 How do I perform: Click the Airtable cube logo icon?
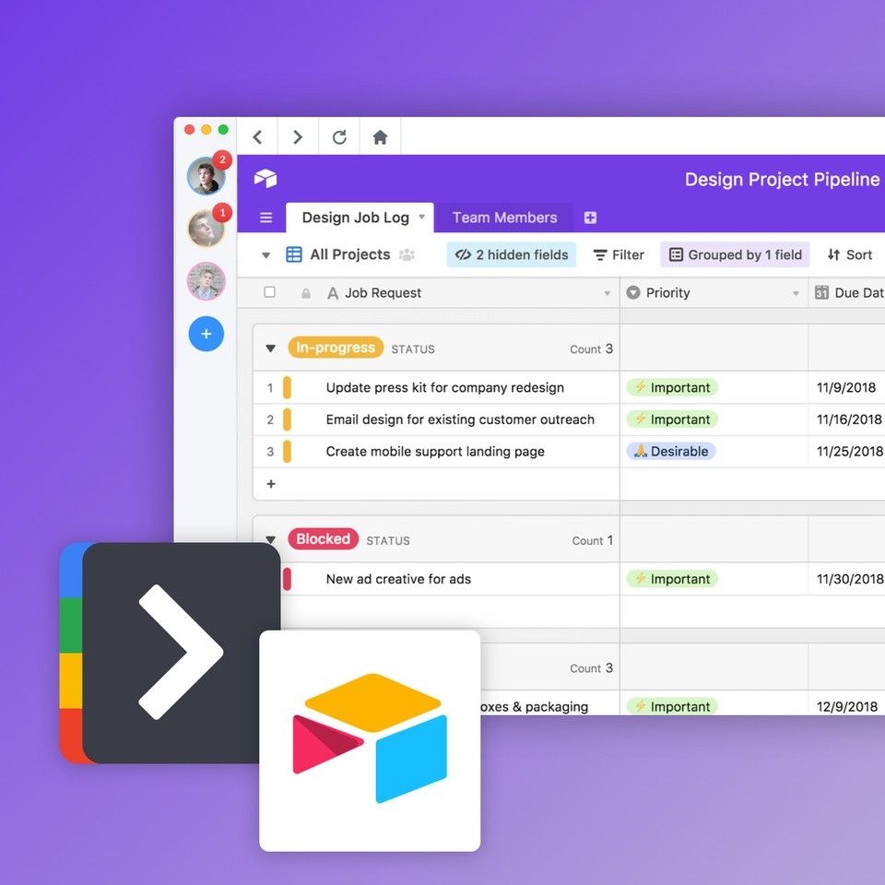[265, 179]
